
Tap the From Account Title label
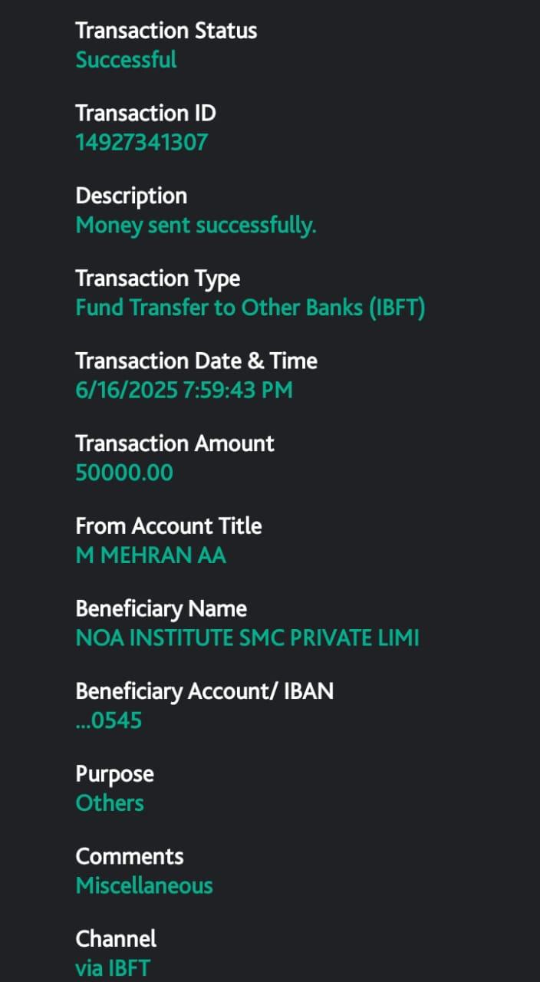(x=169, y=526)
